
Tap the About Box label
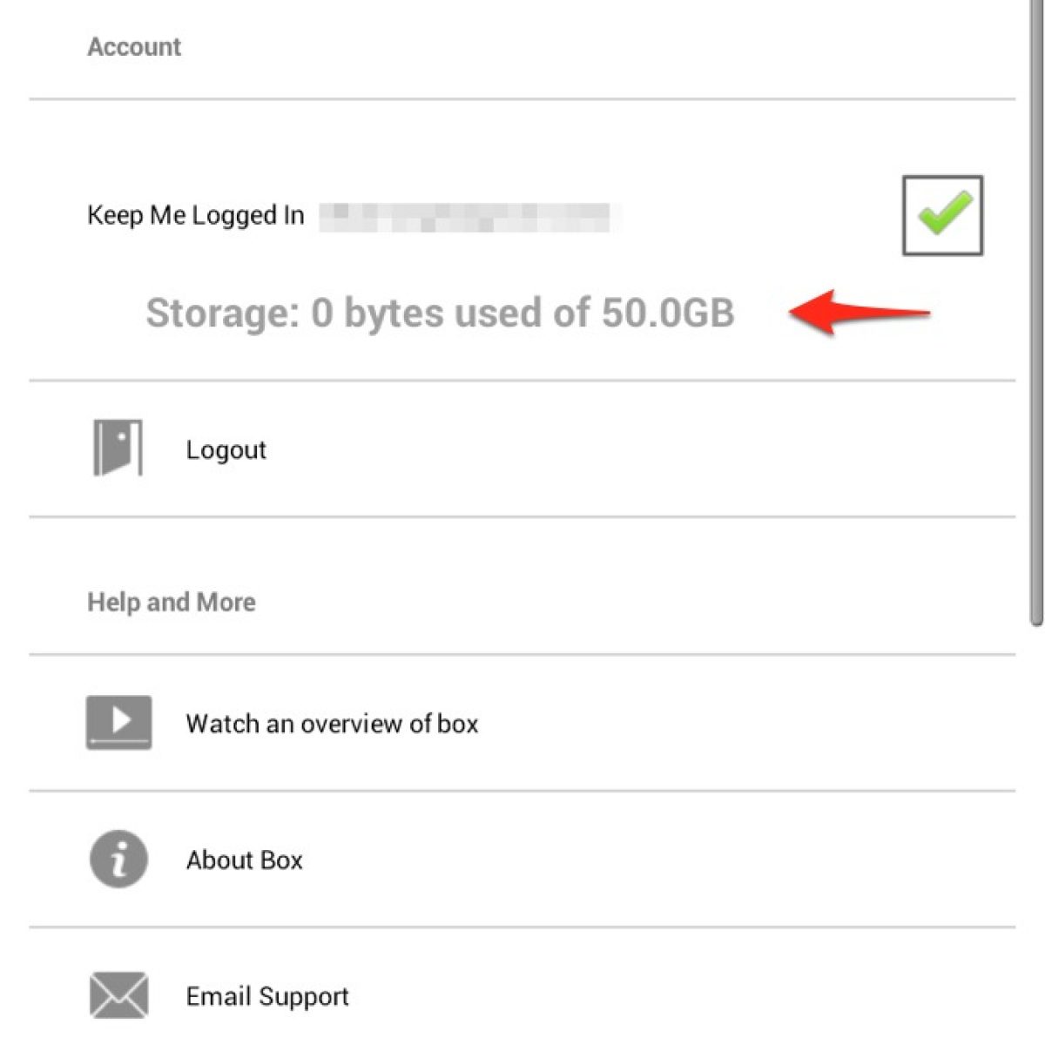[x=244, y=860]
